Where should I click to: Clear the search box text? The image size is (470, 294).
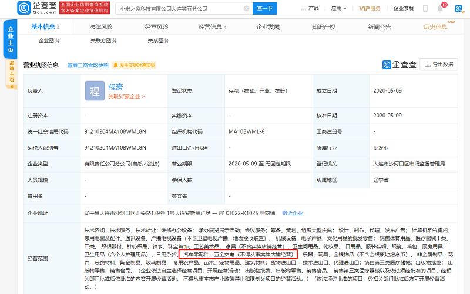pos(246,8)
